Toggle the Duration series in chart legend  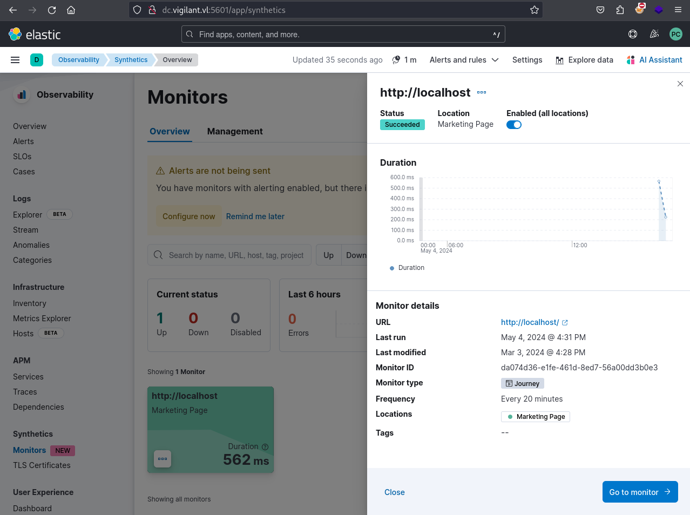[407, 268]
